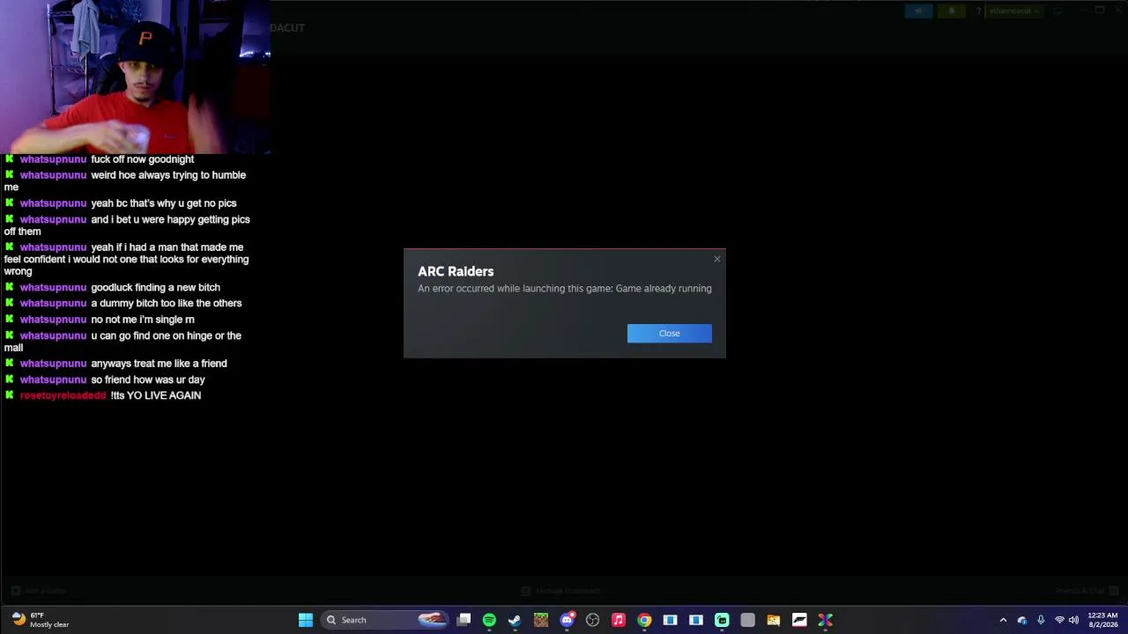
Task: Open the OneDrive cloud tray icon
Action: point(1022,620)
